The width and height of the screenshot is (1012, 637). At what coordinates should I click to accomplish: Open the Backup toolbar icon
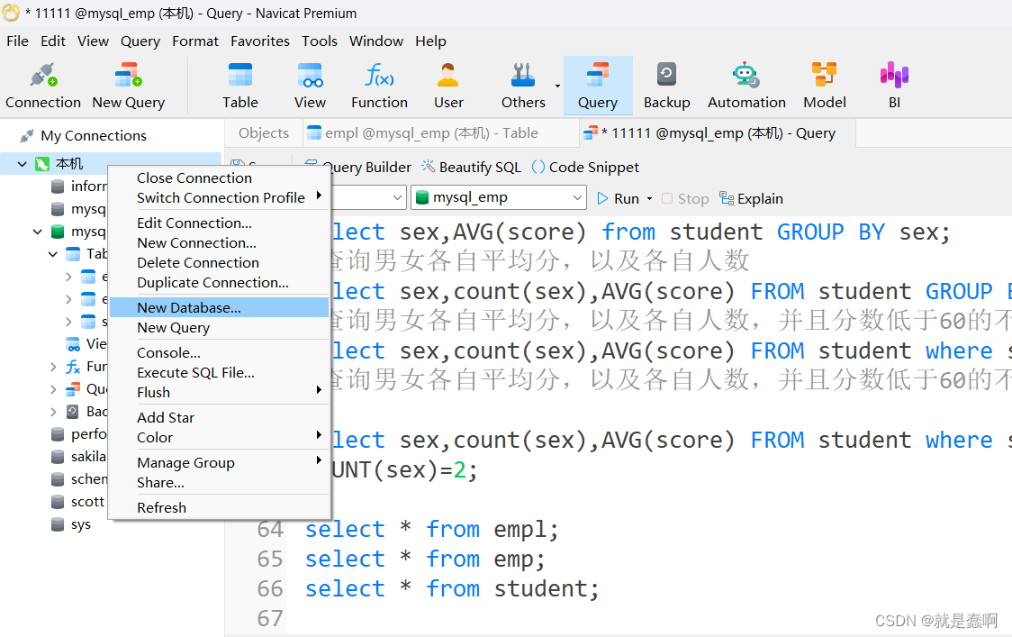click(666, 86)
